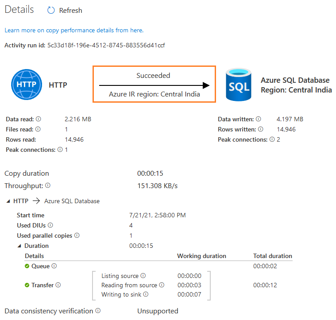Click the Azure SQL Database icon
Screen dimensions: 336x320
point(239,84)
